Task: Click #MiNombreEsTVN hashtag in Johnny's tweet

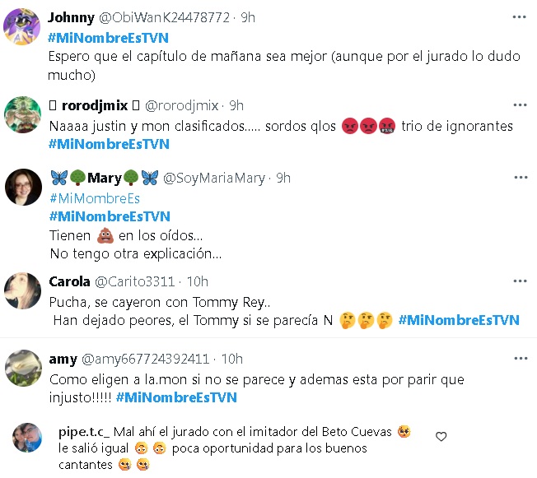Action: (108, 38)
